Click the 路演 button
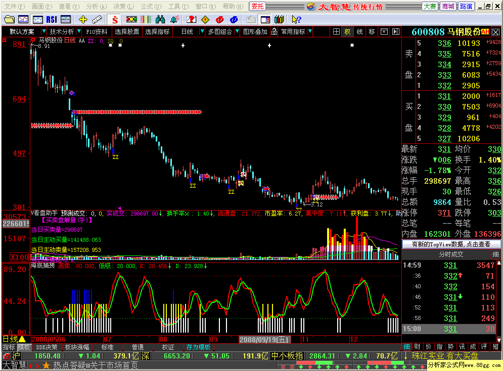 pyautogui.click(x=466, y=7)
